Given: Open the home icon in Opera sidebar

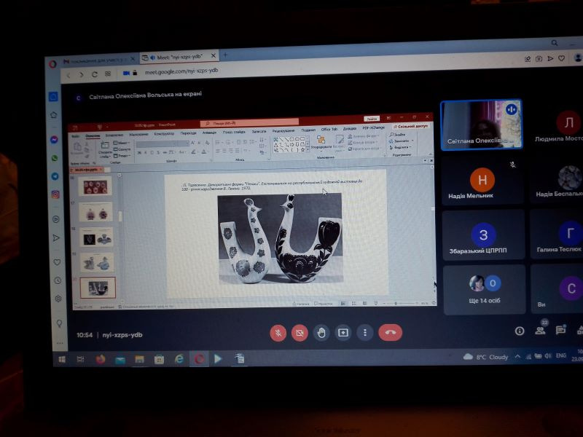Looking at the screenshot, I should tap(53, 115).
